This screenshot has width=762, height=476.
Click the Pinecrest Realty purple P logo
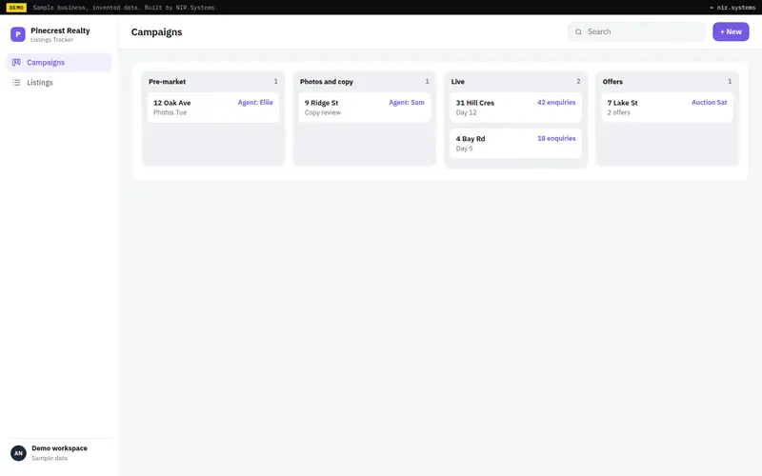pyautogui.click(x=18, y=34)
